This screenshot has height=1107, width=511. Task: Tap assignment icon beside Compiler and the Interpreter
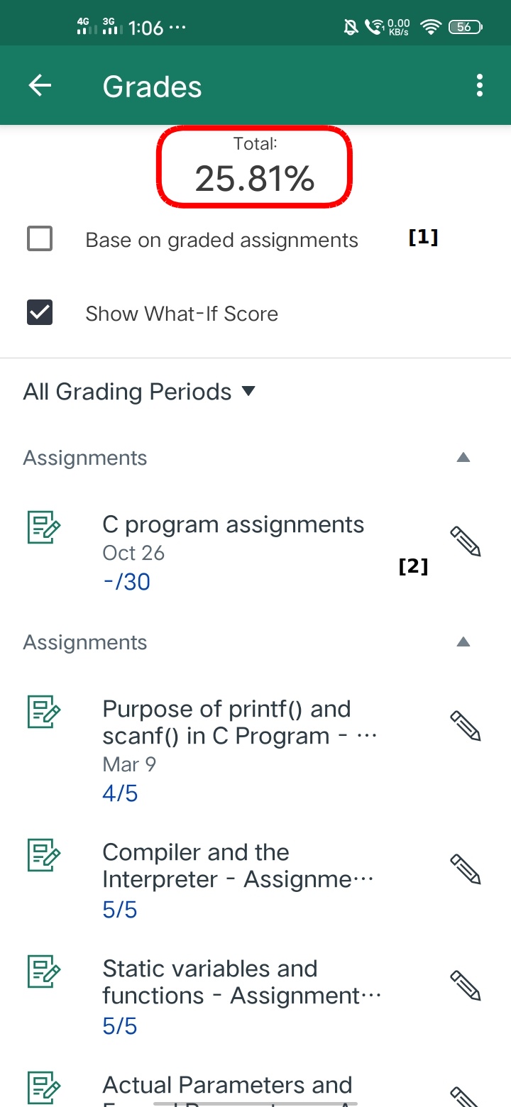(44, 855)
